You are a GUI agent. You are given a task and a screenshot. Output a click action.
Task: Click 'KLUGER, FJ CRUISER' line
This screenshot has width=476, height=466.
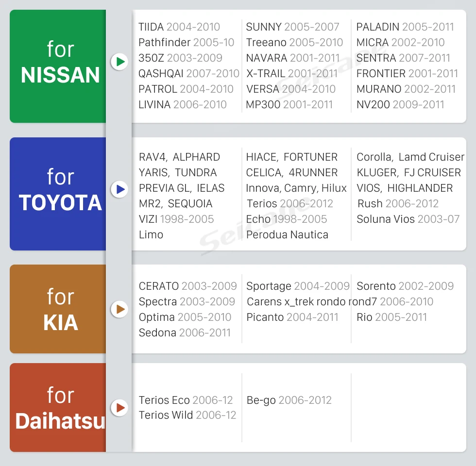pos(409,172)
